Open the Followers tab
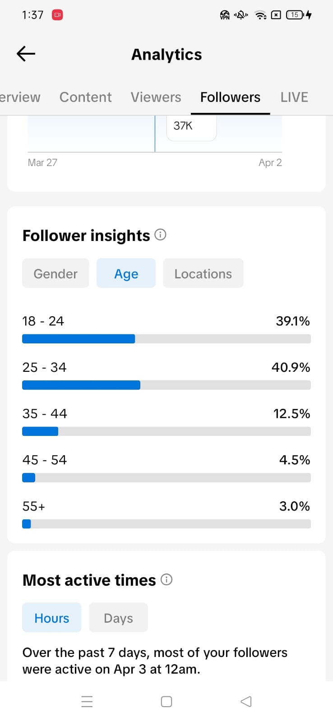The height and width of the screenshot is (722, 333). coord(230,97)
